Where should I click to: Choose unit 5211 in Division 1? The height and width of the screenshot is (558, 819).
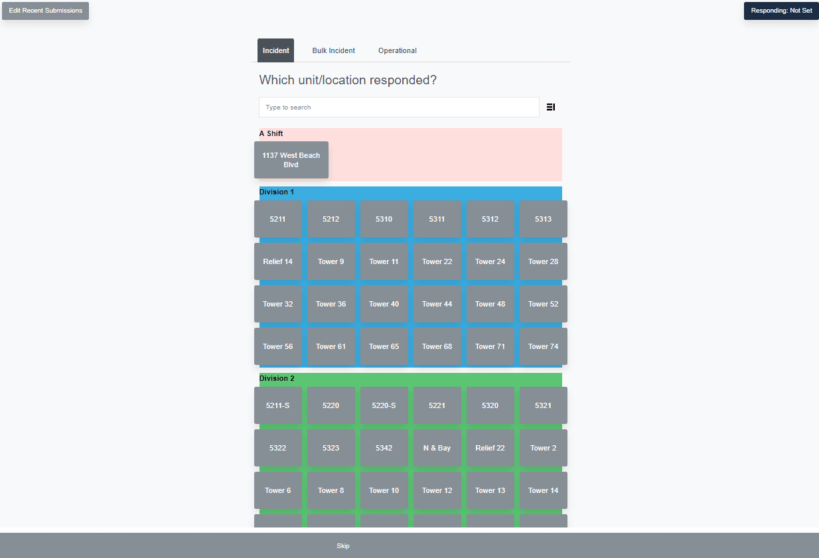click(277, 219)
